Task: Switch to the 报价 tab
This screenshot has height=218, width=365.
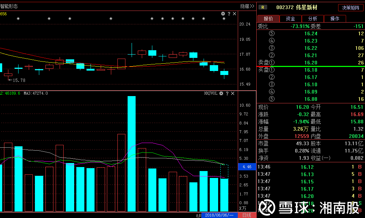Action: tap(268, 19)
